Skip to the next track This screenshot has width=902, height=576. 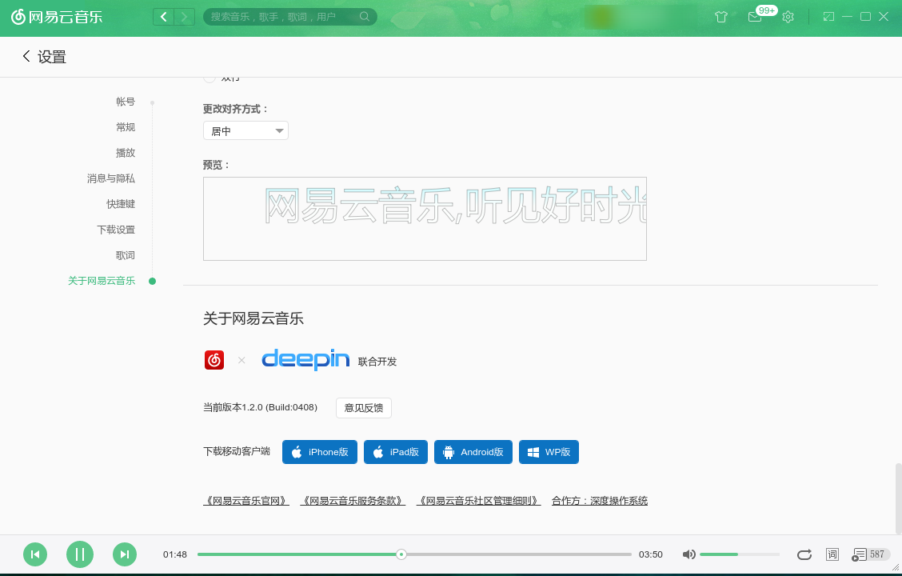(x=125, y=554)
